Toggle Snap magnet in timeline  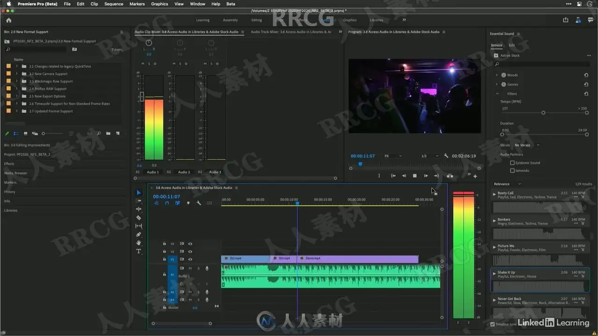click(x=167, y=203)
